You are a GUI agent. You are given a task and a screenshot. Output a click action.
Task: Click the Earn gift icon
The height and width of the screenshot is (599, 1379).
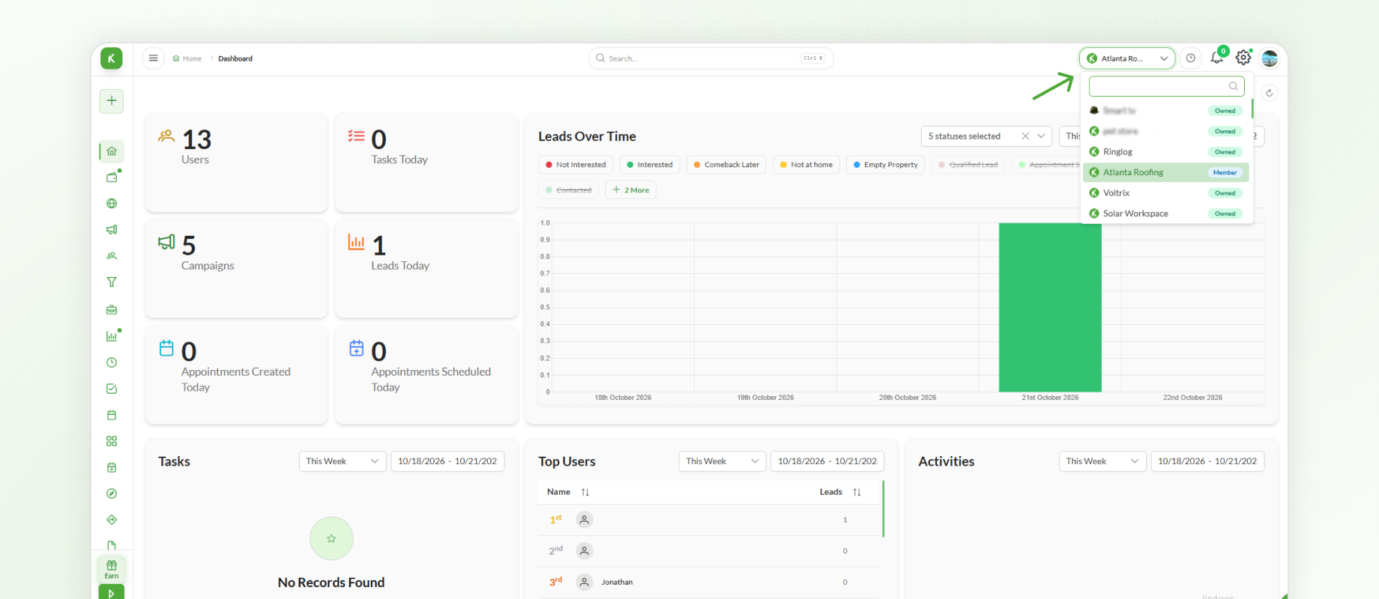[112, 569]
